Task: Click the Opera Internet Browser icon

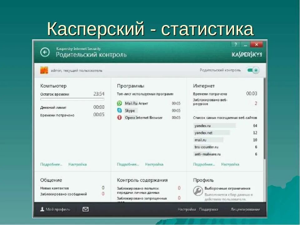Action: point(119,117)
